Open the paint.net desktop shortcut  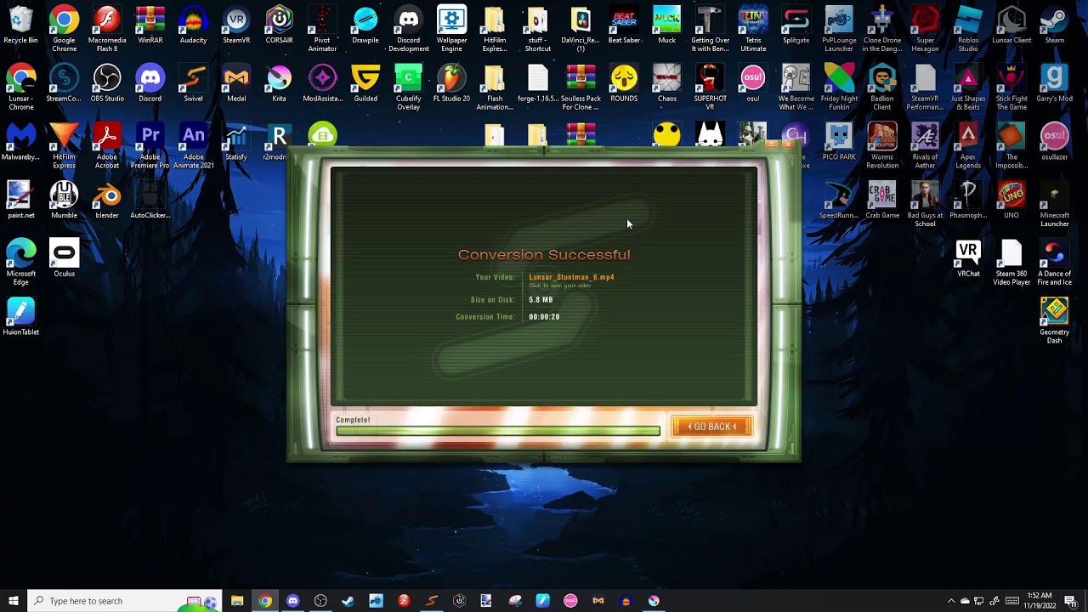coord(20,200)
